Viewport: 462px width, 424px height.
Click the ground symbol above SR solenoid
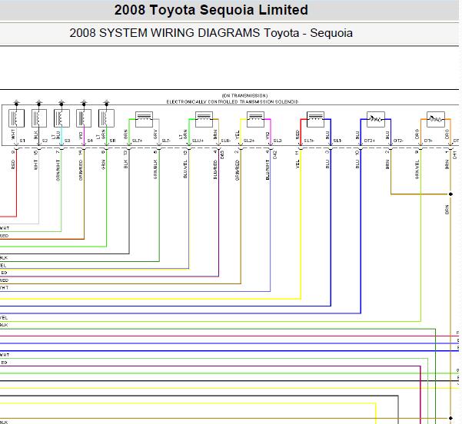pyautogui.click(x=106, y=102)
